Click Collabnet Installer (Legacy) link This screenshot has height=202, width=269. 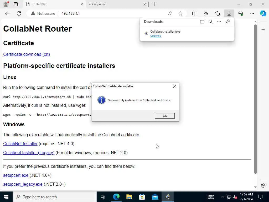tap(29, 153)
